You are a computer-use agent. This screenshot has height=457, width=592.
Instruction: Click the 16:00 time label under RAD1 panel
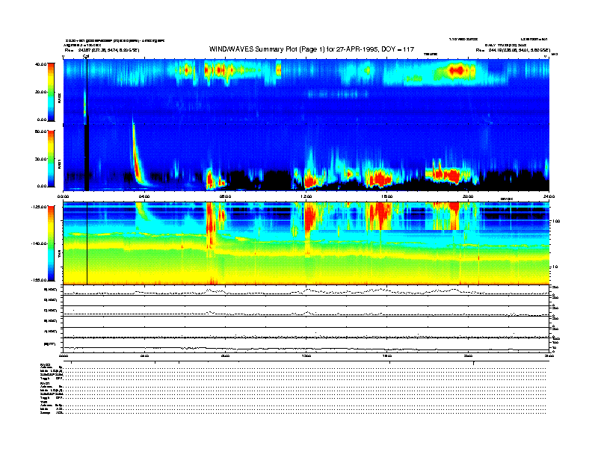(x=387, y=196)
